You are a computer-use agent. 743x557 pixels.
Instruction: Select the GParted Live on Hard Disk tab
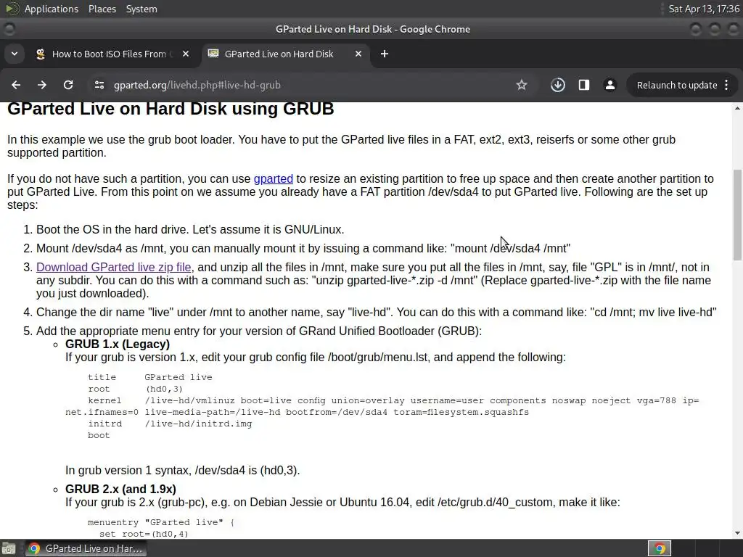tap(286, 54)
